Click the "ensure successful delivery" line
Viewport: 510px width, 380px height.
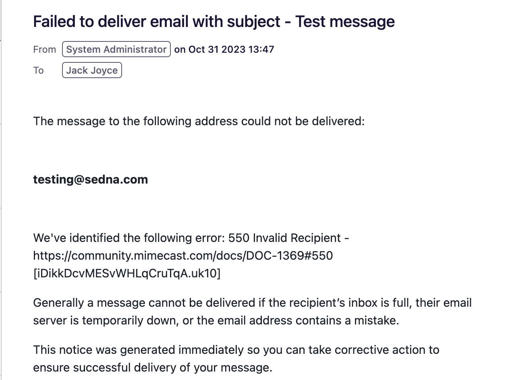153,368
